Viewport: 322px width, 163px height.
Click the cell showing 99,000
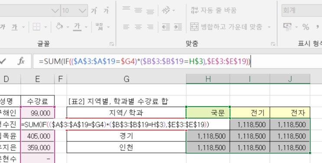tap(38, 113)
